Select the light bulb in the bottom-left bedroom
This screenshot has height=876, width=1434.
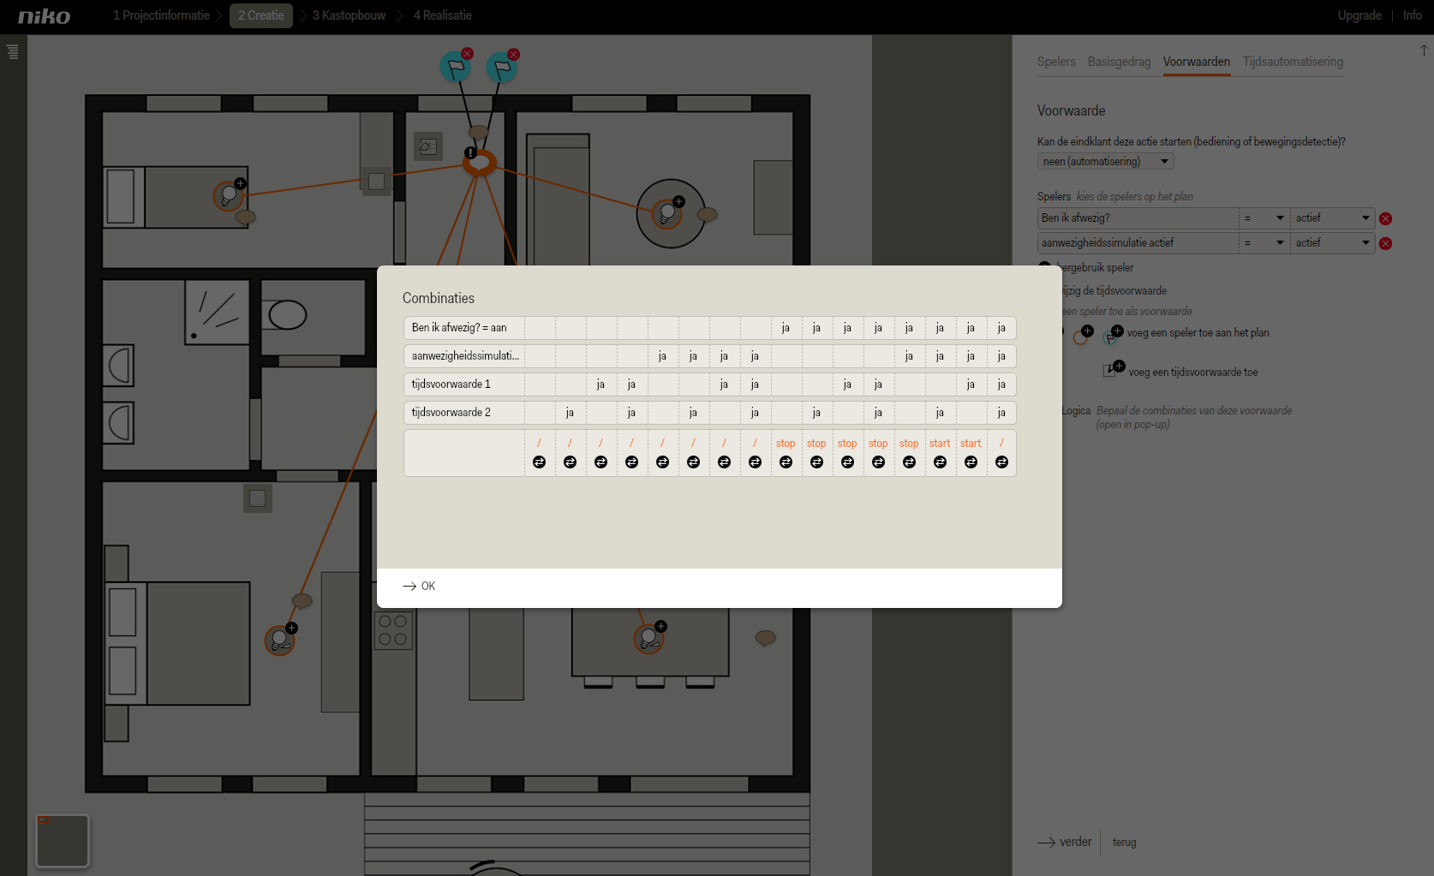(x=280, y=640)
